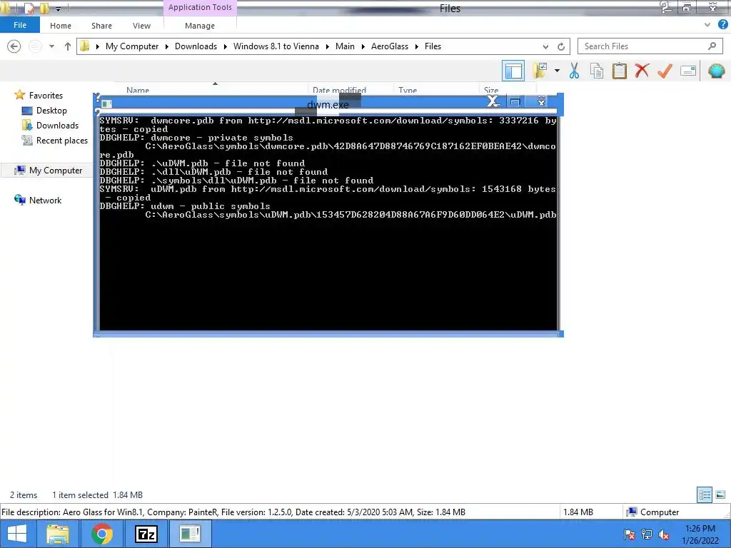The height and width of the screenshot is (548, 731).
Task: Switch to details view in status bar
Action: pos(705,495)
